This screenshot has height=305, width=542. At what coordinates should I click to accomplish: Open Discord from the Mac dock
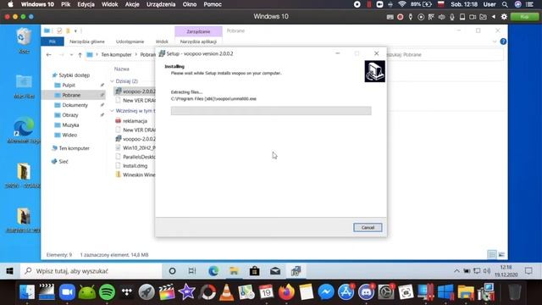point(366,292)
